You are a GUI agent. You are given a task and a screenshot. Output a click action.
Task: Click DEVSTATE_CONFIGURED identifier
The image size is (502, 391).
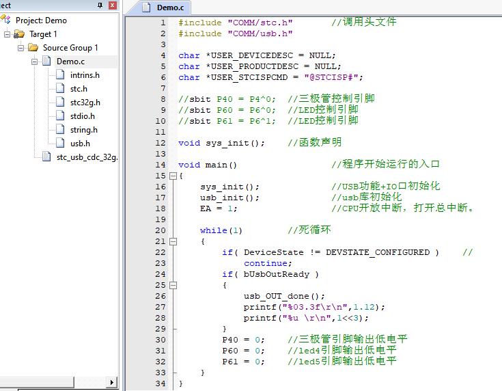[x=378, y=252]
